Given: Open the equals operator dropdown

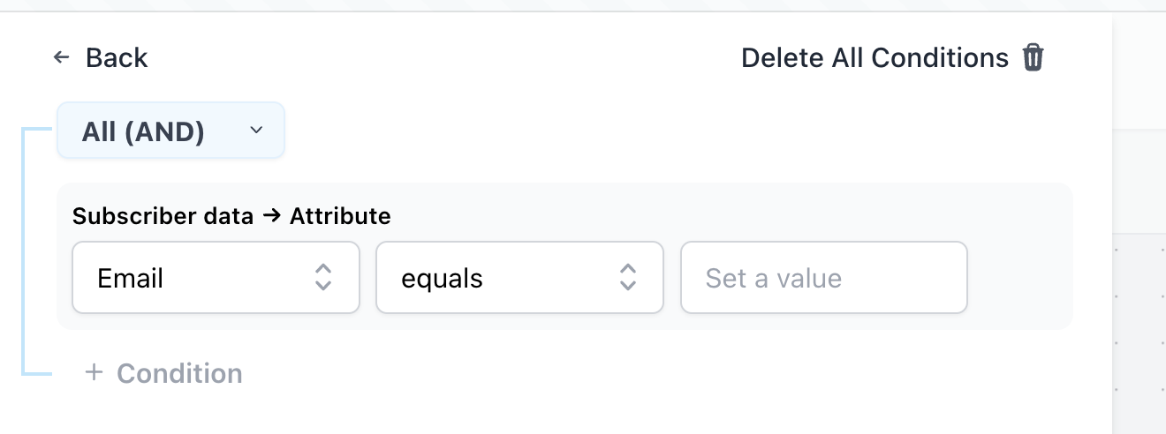Looking at the screenshot, I should 519,278.
